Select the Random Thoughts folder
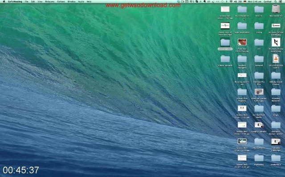Viewport: 285px width, 177px height. click(x=242, y=59)
